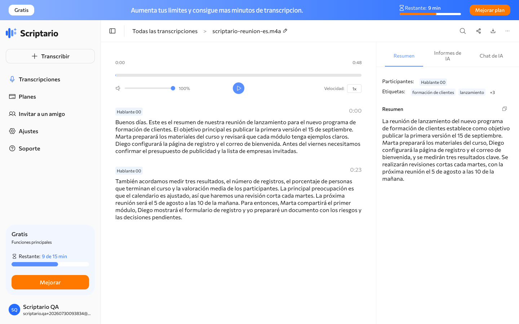Play the audio recording
Screen dimensions: 519x324
click(239, 88)
